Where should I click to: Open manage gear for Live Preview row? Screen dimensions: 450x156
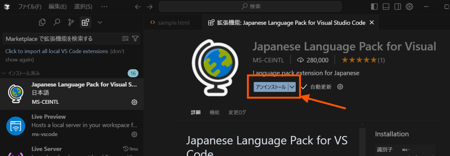pos(134,134)
